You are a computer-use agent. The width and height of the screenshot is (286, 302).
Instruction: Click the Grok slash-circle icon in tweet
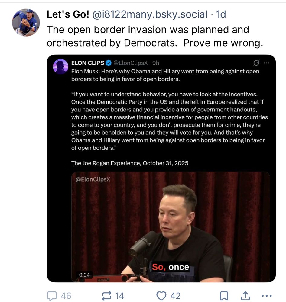(x=256, y=63)
